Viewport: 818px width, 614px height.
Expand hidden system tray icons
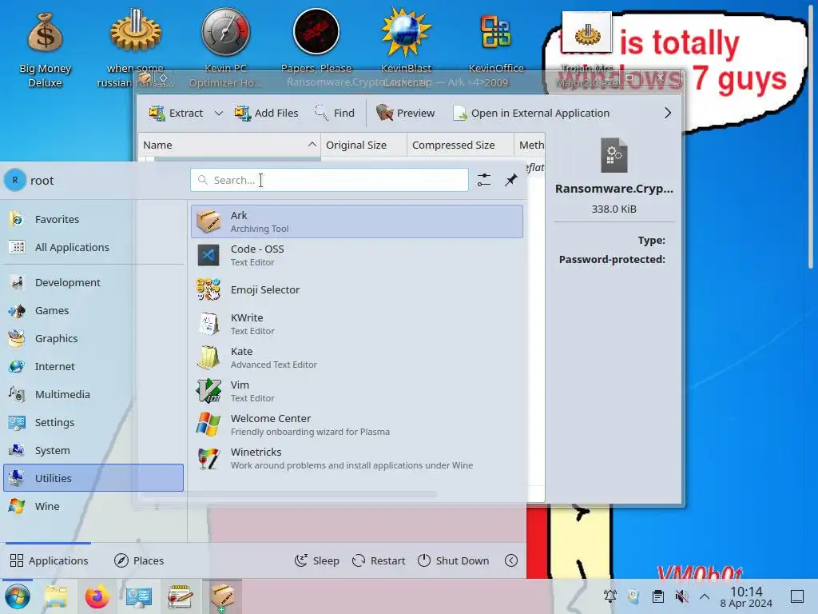tap(705, 596)
